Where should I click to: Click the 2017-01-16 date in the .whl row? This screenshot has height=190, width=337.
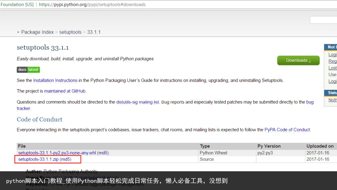(318, 153)
